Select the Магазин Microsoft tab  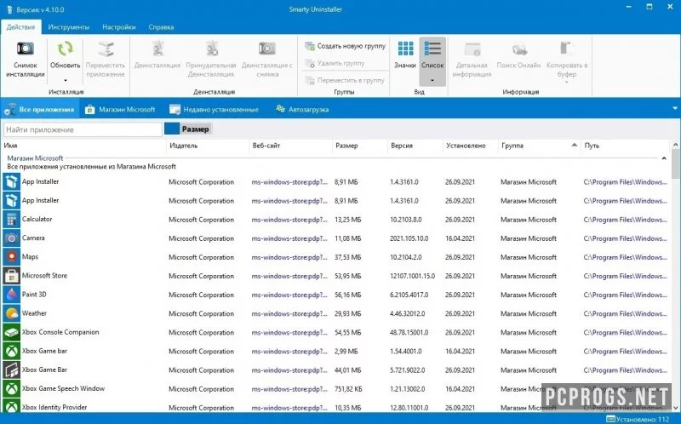click(120, 110)
